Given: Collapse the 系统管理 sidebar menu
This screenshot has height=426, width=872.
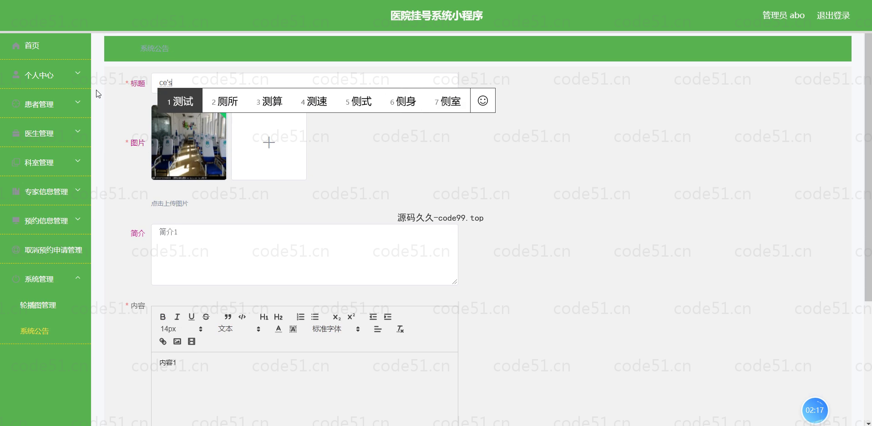Looking at the screenshot, I should (46, 279).
